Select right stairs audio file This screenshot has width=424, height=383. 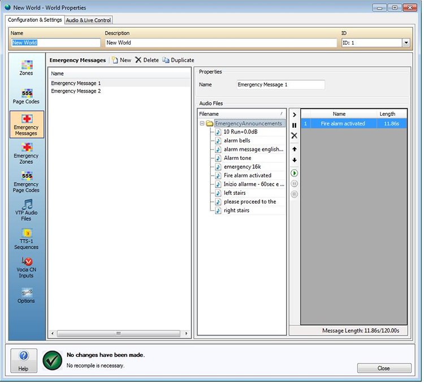[236, 210]
